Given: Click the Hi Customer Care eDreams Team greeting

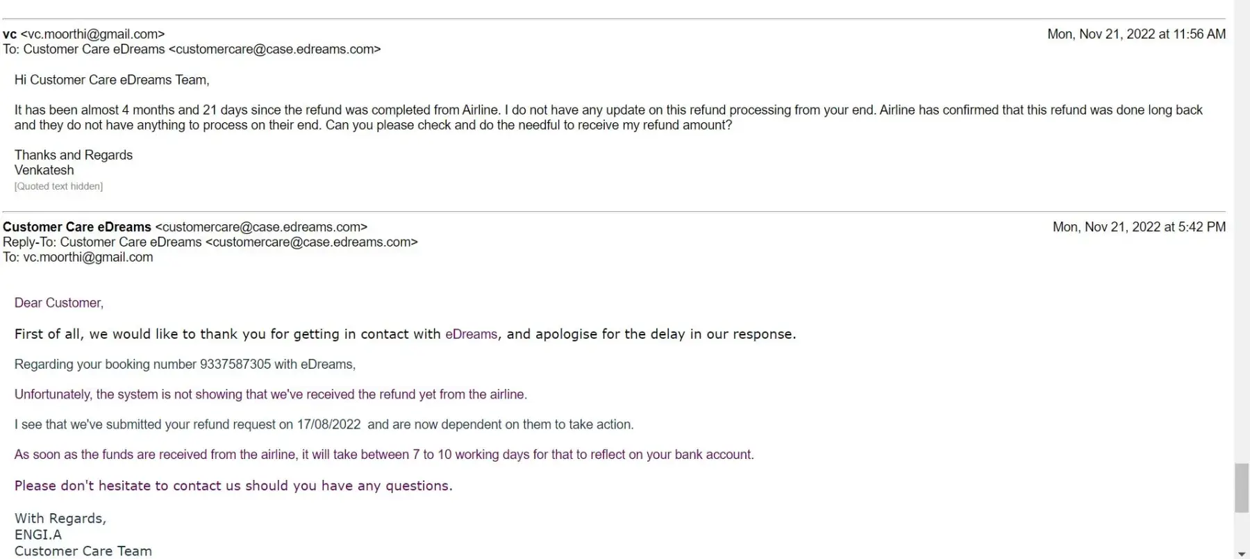Looking at the screenshot, I should click(x=112, y=80).
